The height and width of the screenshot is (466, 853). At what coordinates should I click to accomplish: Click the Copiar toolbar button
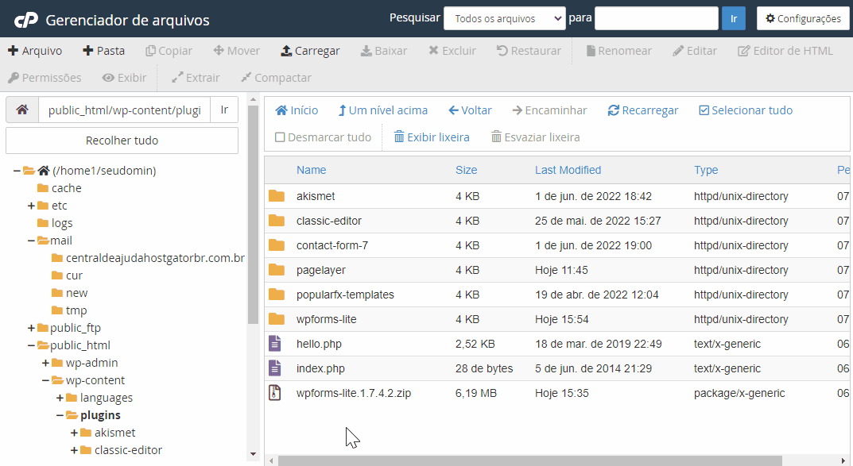[x=169, y=51]
